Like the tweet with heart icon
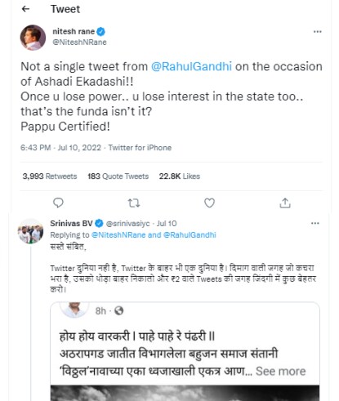 [x=209, y=203]
